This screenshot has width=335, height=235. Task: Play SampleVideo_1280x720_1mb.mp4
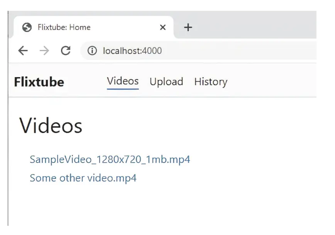point(110,159)
